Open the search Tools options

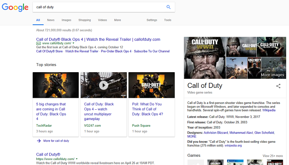[168, 20]
